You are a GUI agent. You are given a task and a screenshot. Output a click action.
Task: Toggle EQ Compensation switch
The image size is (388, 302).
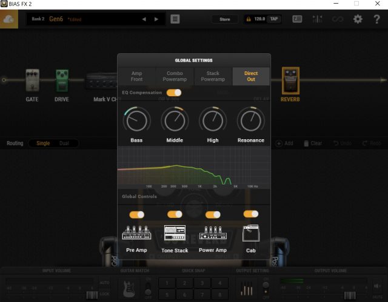pos(174,93)
